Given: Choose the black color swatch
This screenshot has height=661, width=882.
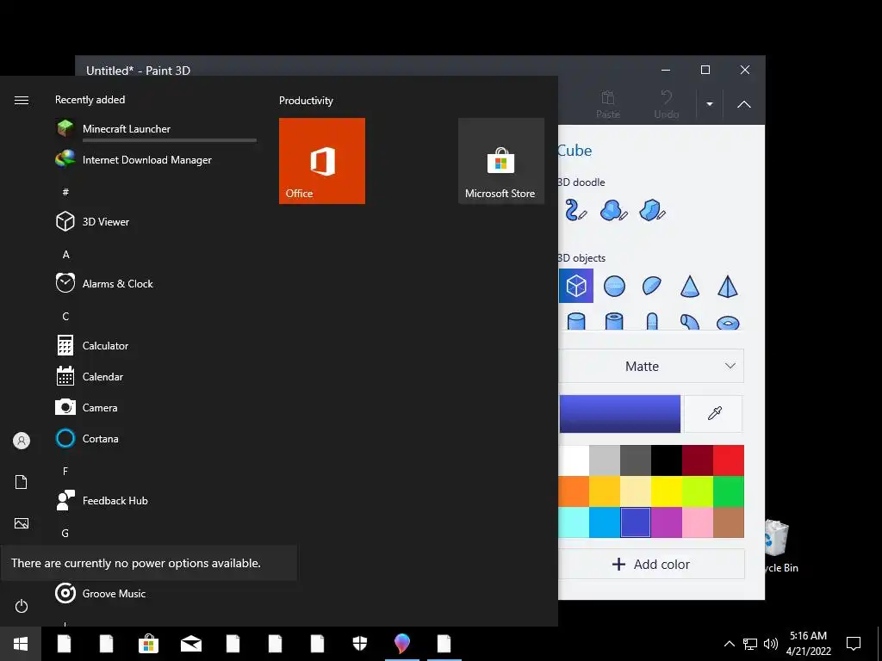Looking at the screenshot, I should (667, 460).
